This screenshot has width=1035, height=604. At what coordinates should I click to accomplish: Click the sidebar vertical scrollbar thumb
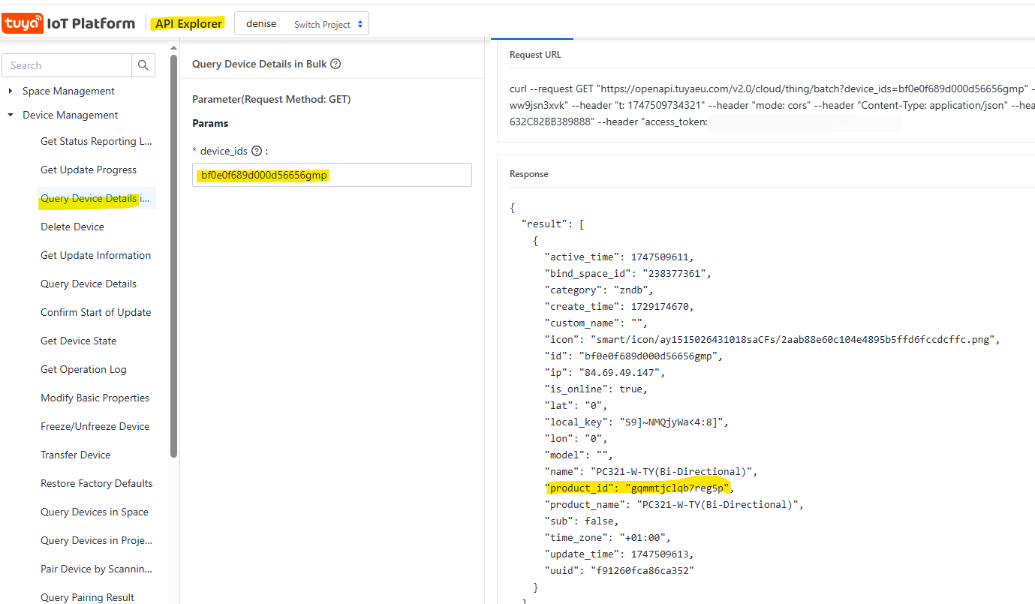174,255
